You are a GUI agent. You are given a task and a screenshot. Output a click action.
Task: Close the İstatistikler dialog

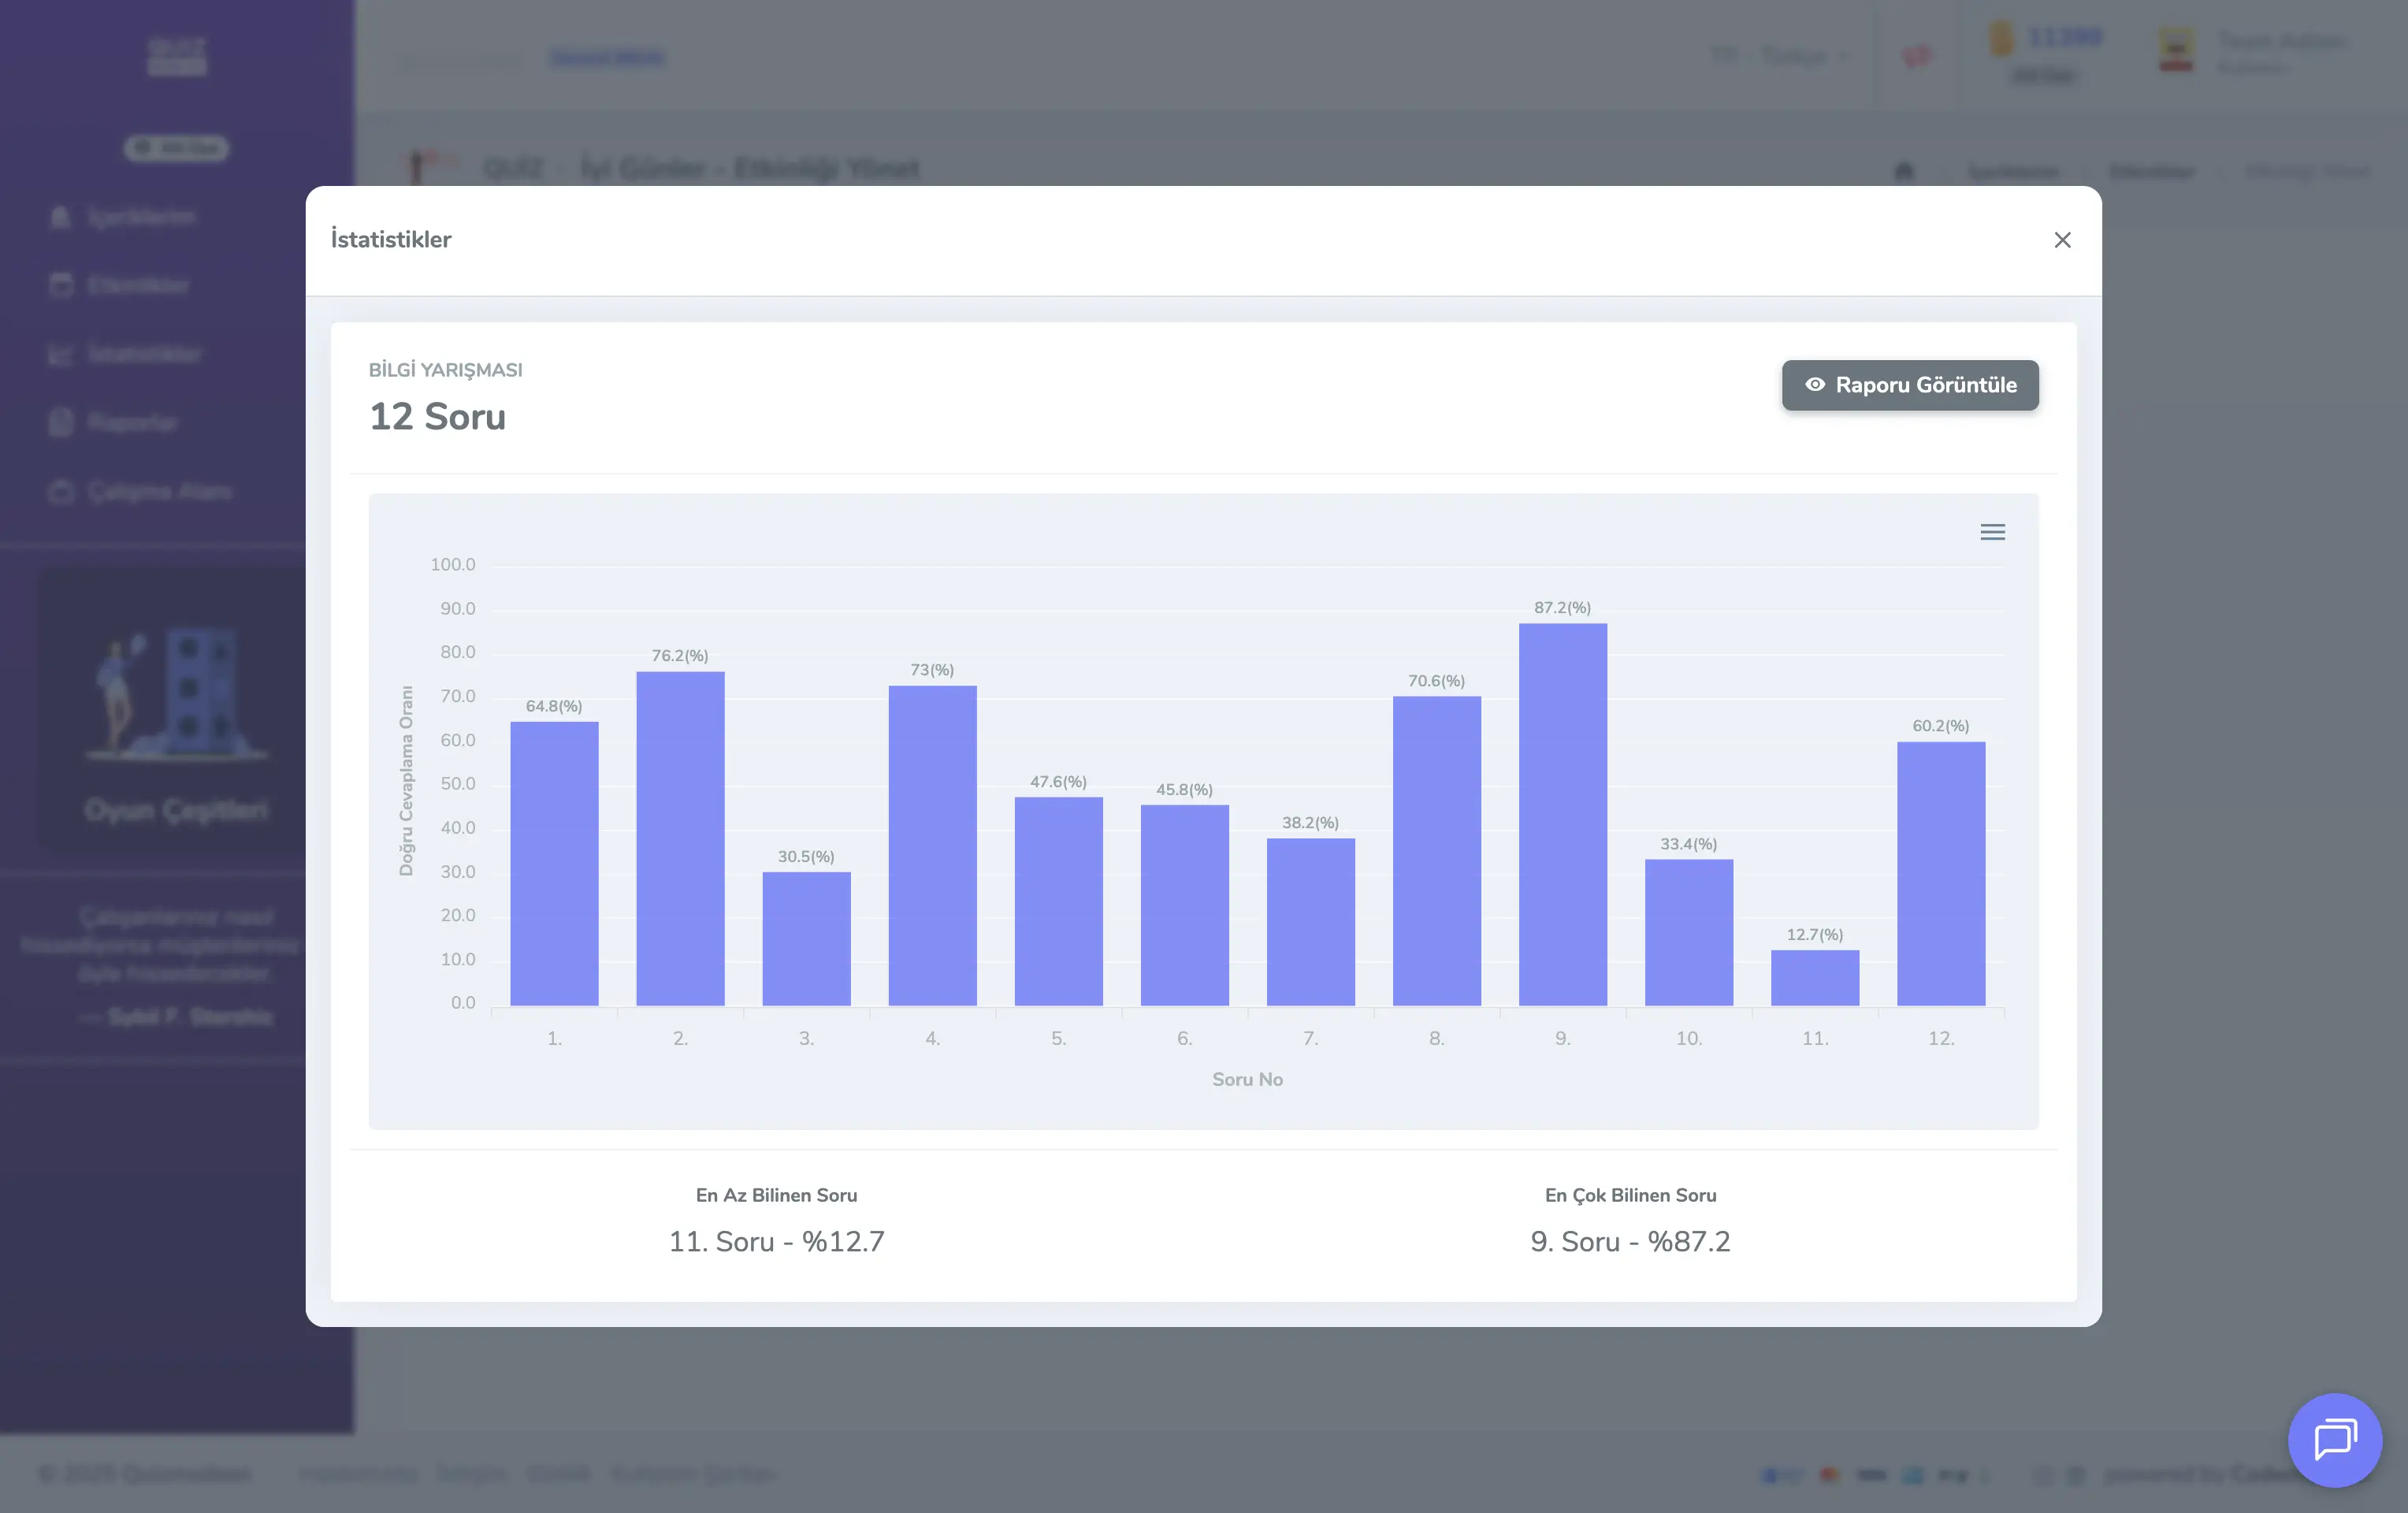pyautogui.click(x=2062, y=240)
